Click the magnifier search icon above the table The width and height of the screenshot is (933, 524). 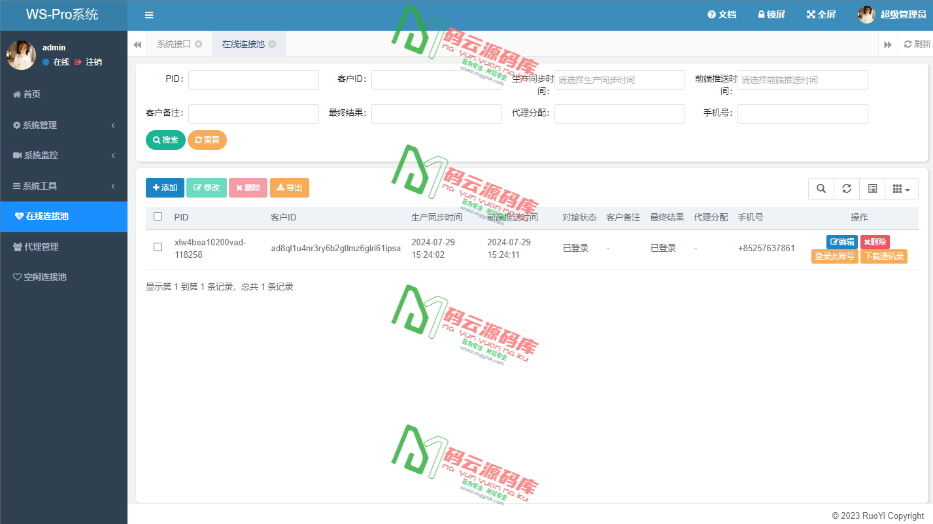point(821,188)
